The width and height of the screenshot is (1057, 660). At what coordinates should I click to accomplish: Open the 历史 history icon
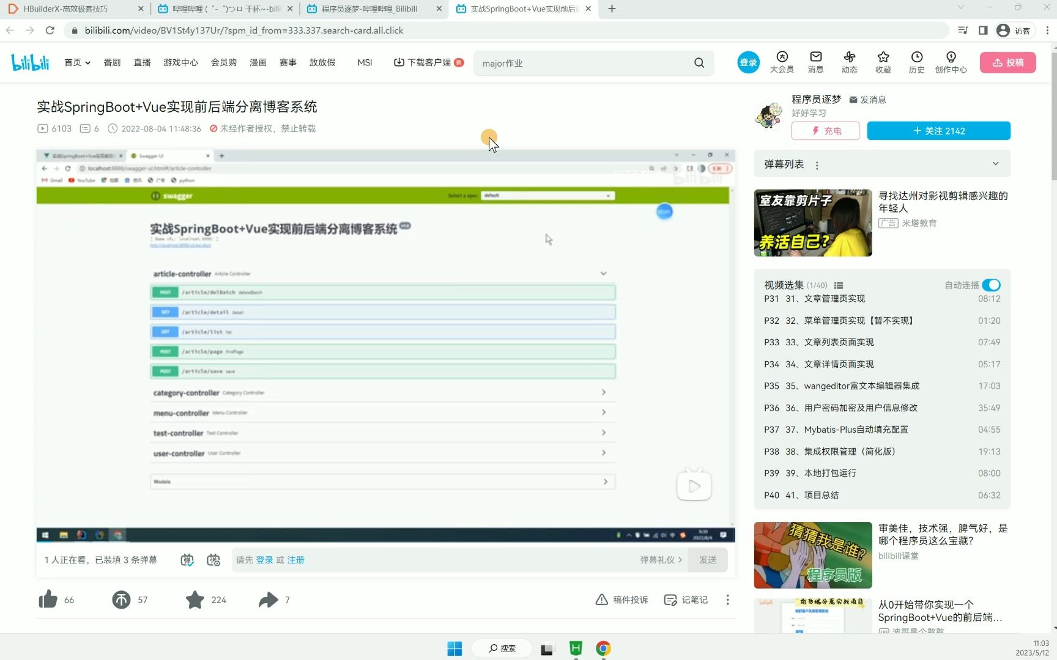coord(916,62)
